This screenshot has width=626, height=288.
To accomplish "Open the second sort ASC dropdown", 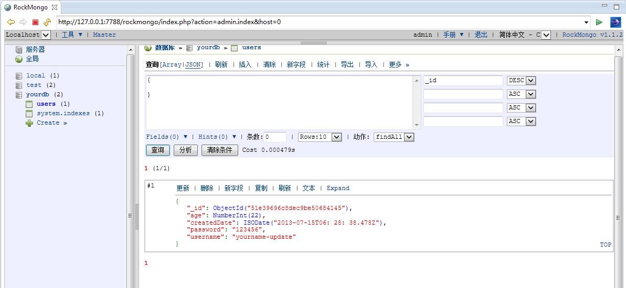I will point(521,94).
